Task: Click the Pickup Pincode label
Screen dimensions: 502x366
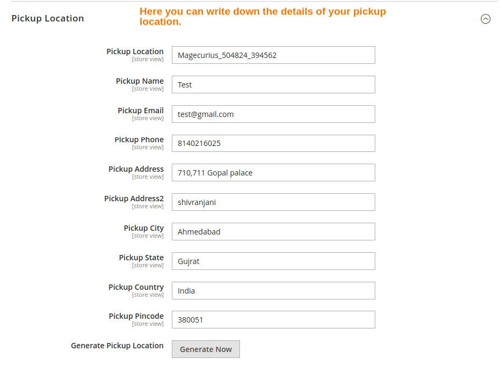Action: (136, 316)
